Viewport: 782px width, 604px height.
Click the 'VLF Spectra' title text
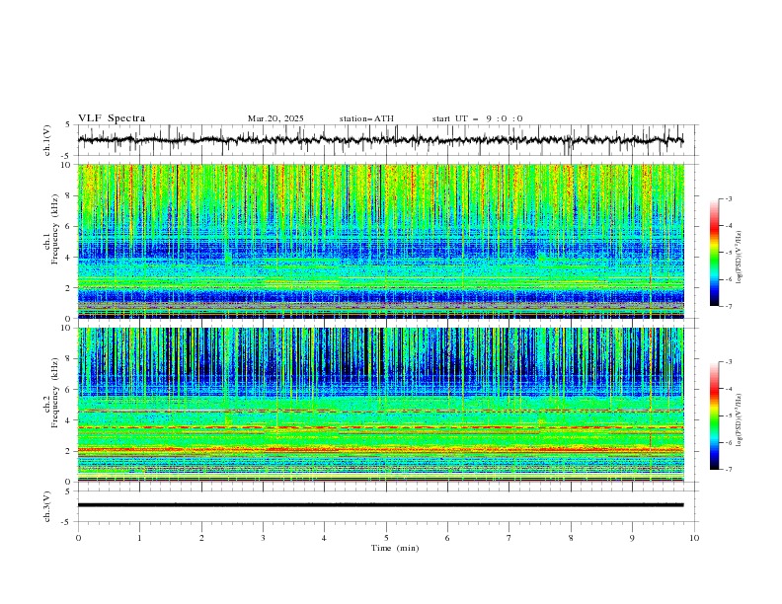pos(112,118)
